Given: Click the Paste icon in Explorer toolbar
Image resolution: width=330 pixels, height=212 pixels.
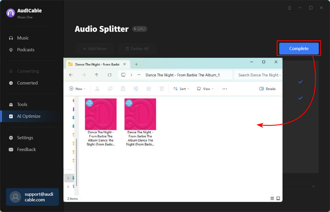Looking at the screenshot, I should point(123,89).
